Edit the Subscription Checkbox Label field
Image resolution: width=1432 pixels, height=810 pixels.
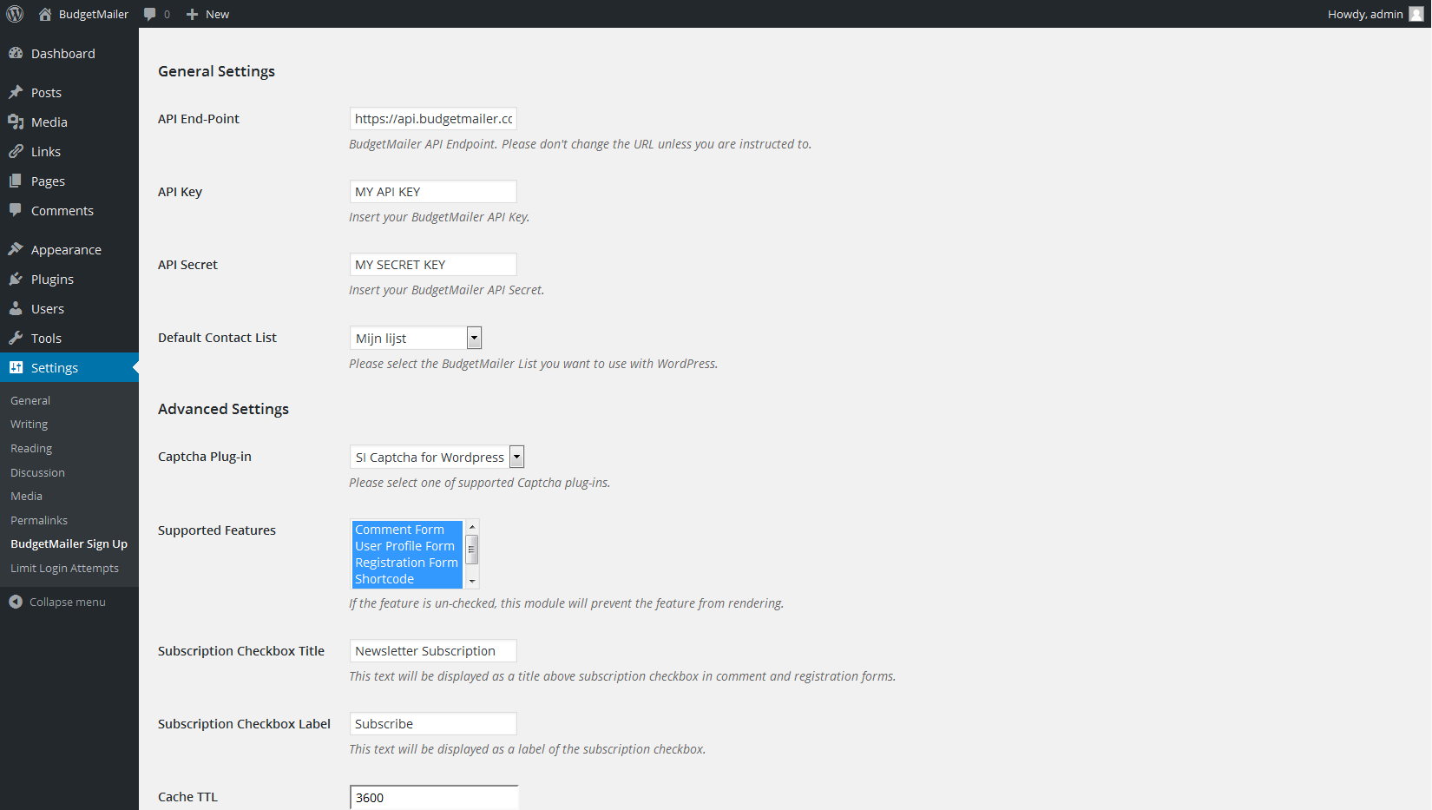coord(433,723)
